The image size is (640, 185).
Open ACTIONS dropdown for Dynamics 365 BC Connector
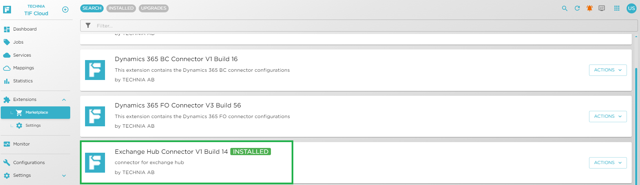pyautogui.click(x=608, y=70)
